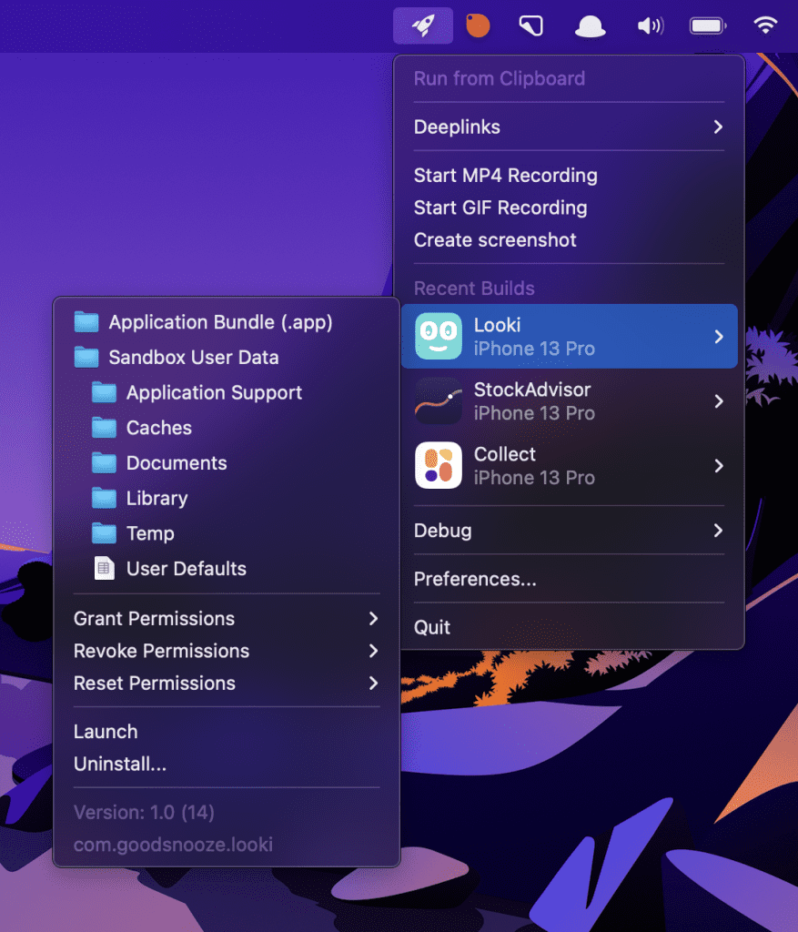This screenshot has height=932, width=798.
Task: Click the Sandbox User Data folder icon
Action: tap(86, 357)
